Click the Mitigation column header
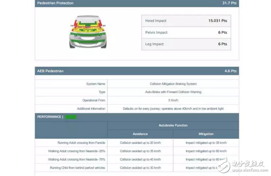 206,134
